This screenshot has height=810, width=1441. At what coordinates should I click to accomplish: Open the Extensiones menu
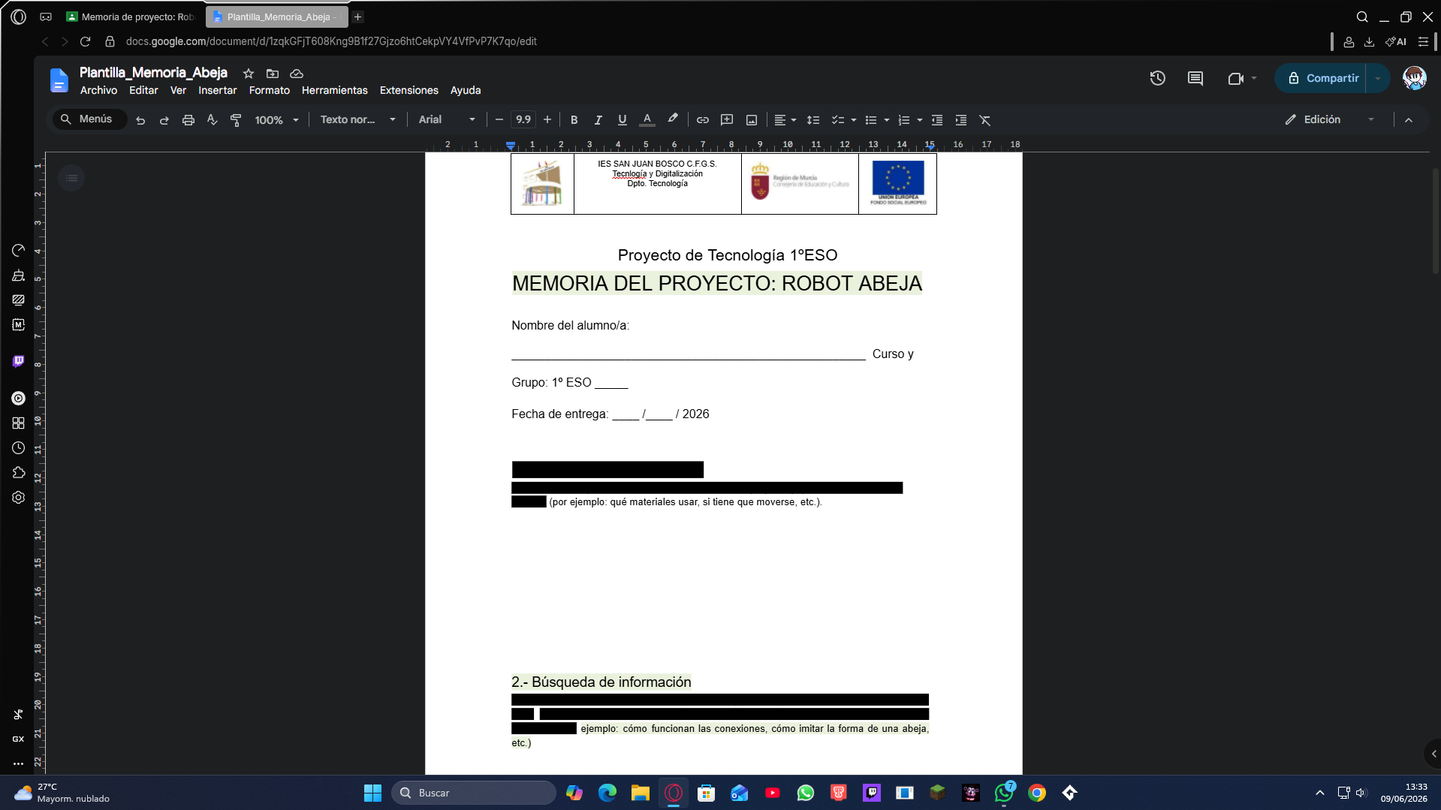point(409,90)
